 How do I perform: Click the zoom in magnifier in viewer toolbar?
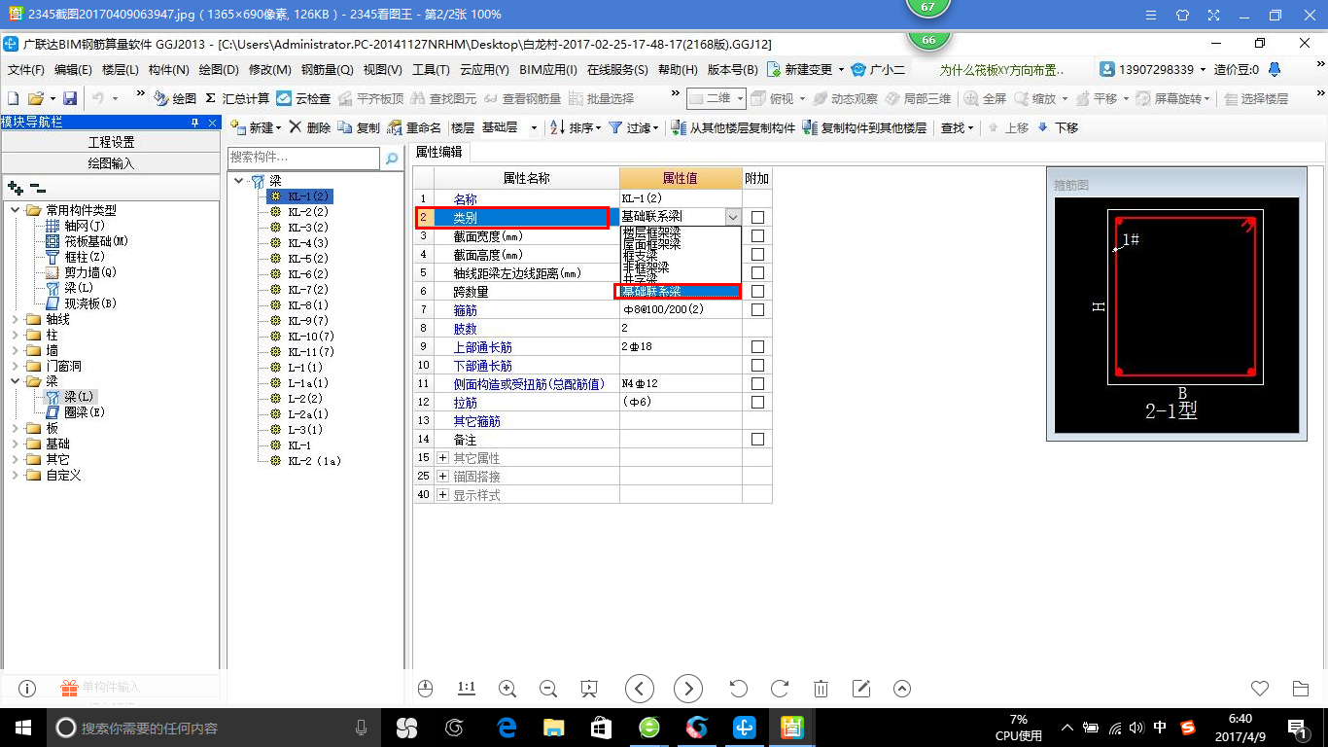507,689
